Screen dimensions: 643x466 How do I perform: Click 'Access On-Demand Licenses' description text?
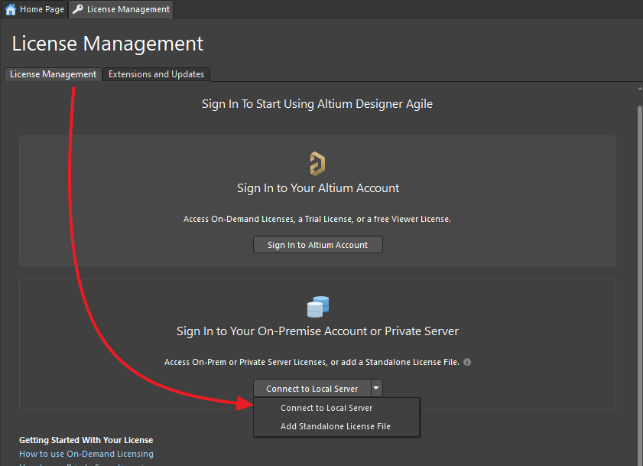pyautogui.click(x=317, y=220)
